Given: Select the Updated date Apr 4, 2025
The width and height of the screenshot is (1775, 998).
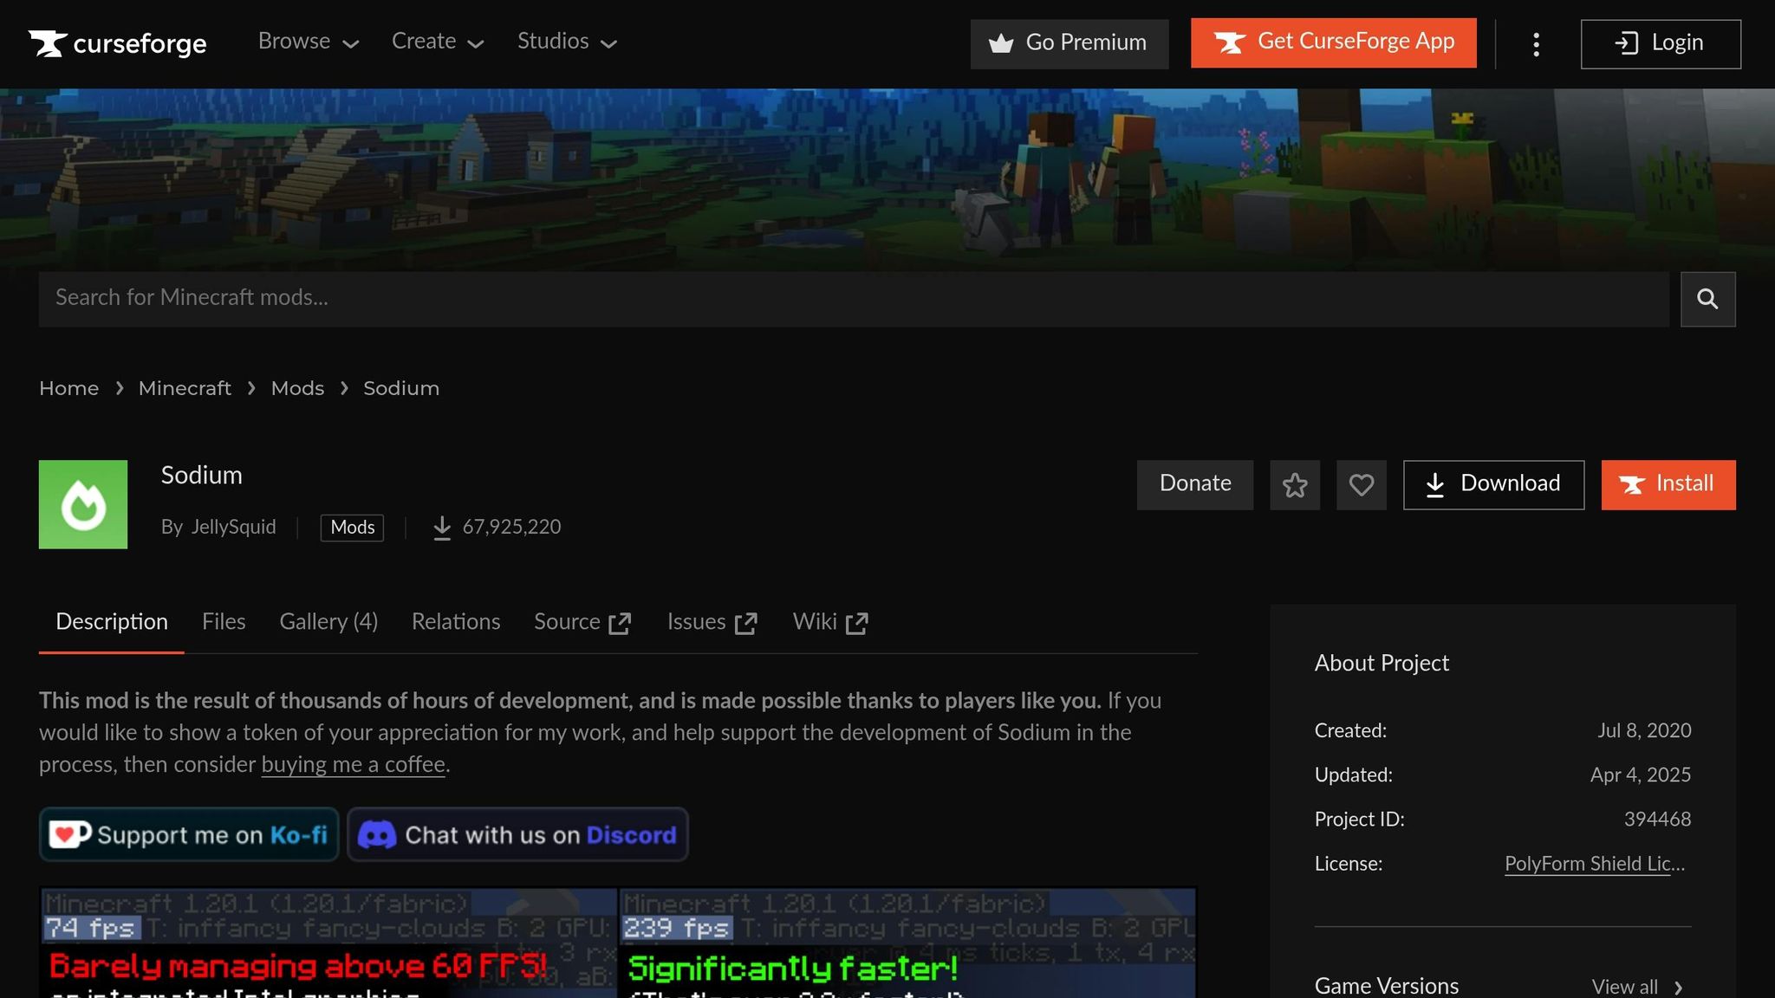Looking at the screenshot, I should [x=1641, y=774].
